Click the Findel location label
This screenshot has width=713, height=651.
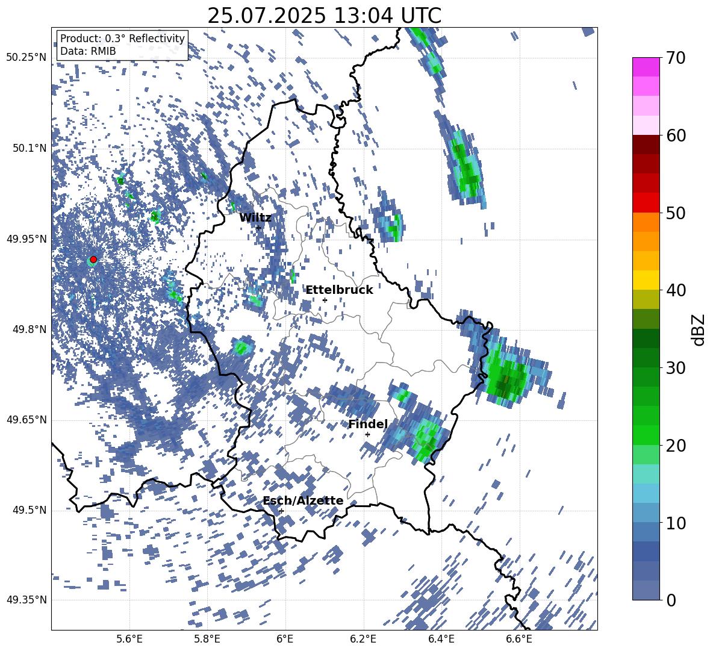pos(368,424)
